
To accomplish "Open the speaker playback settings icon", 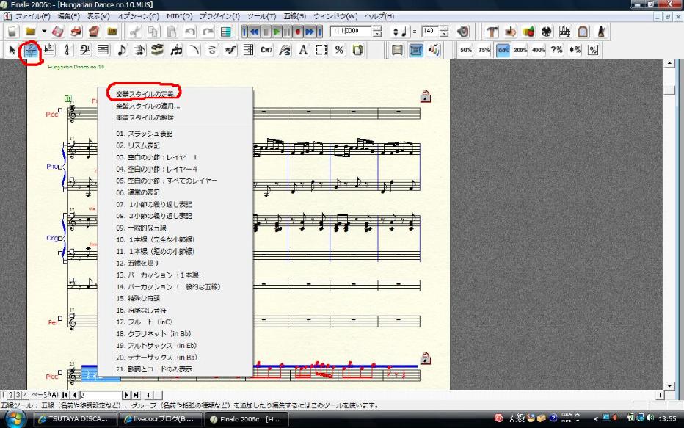I will pyautogui.click(x=462, y=32).
